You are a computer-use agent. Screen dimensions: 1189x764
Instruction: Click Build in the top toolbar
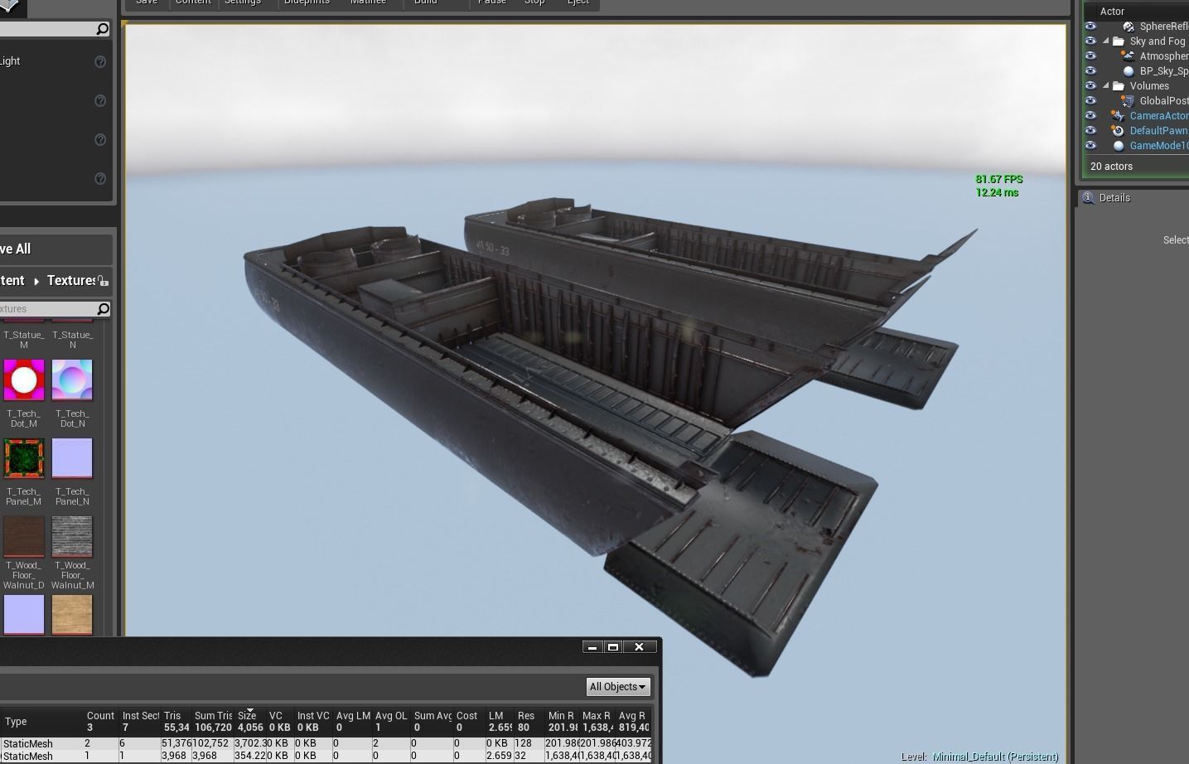point(425,2)
